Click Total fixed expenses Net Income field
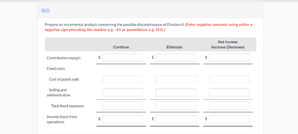Screen dimensions: 298x134 [x=229, y=106]
